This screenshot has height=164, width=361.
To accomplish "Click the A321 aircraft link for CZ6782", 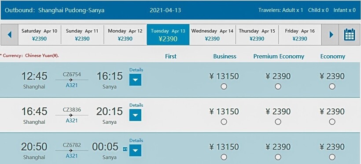I will 72,156.
